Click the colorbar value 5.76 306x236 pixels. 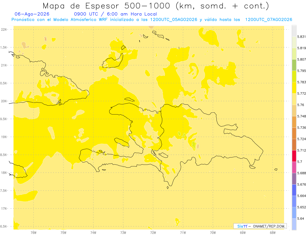[301, 105]
